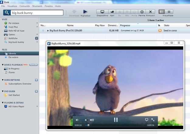Click the comment bubble icon in player
This screenshot has width=190, height=134.
(147, 120)
